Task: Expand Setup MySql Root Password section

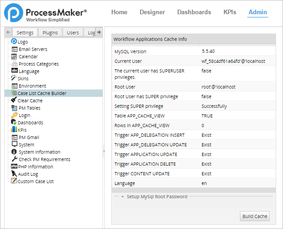Action: (x=123, y=197)
